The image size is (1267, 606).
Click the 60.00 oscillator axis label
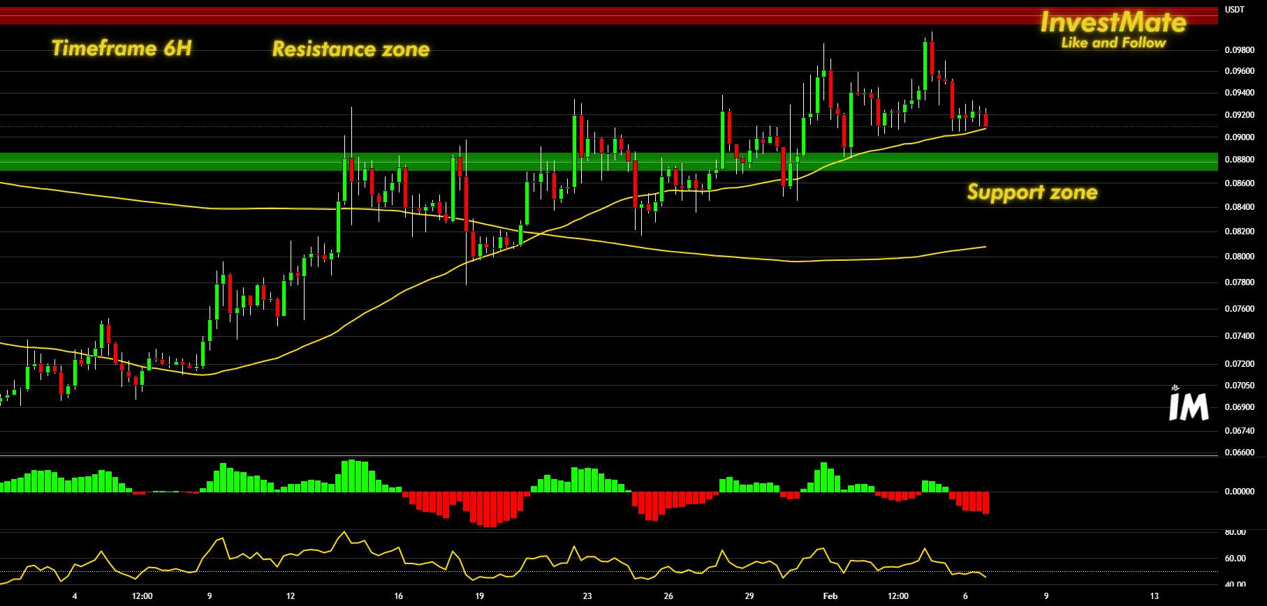tap(1236, 559)
